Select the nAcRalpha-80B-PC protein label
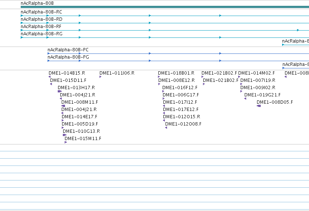Screen dimensions: 309x211 click(68, 50)
